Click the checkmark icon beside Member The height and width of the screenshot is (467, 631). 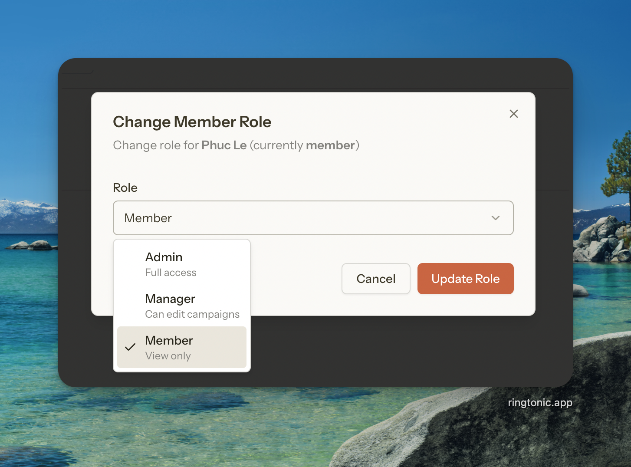coord(130,347)
